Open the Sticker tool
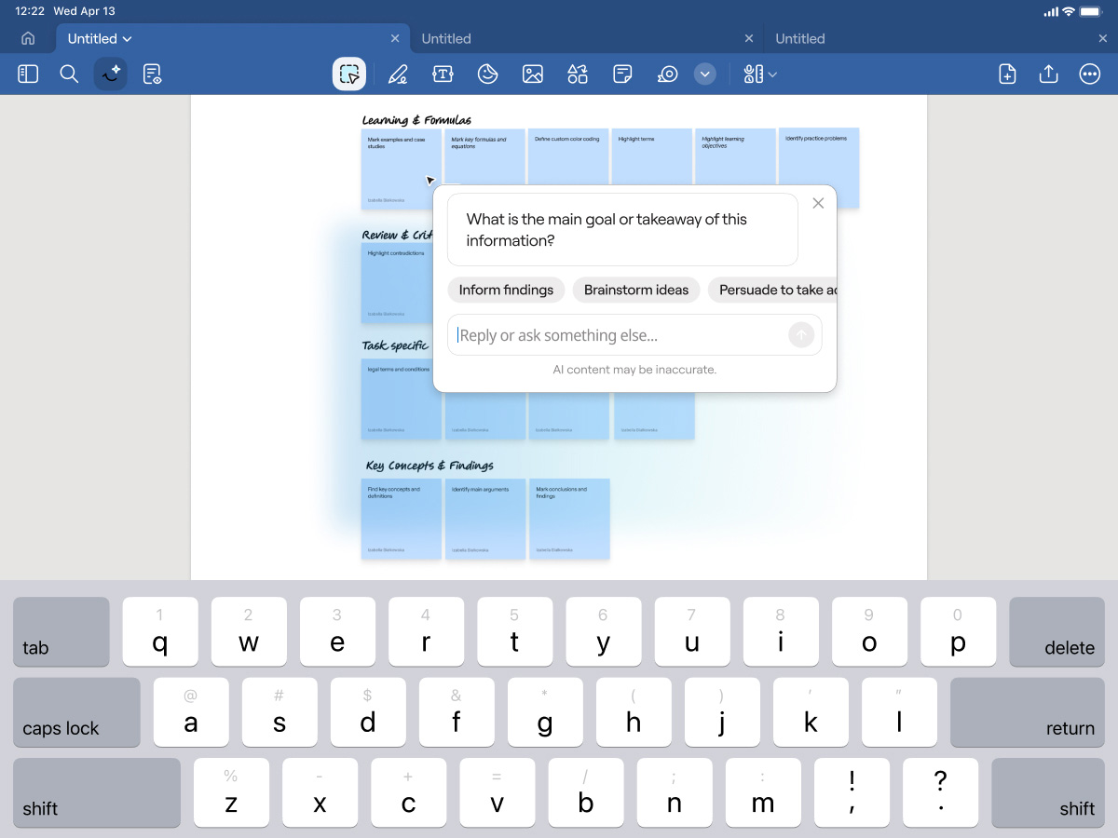 (487, 74)
